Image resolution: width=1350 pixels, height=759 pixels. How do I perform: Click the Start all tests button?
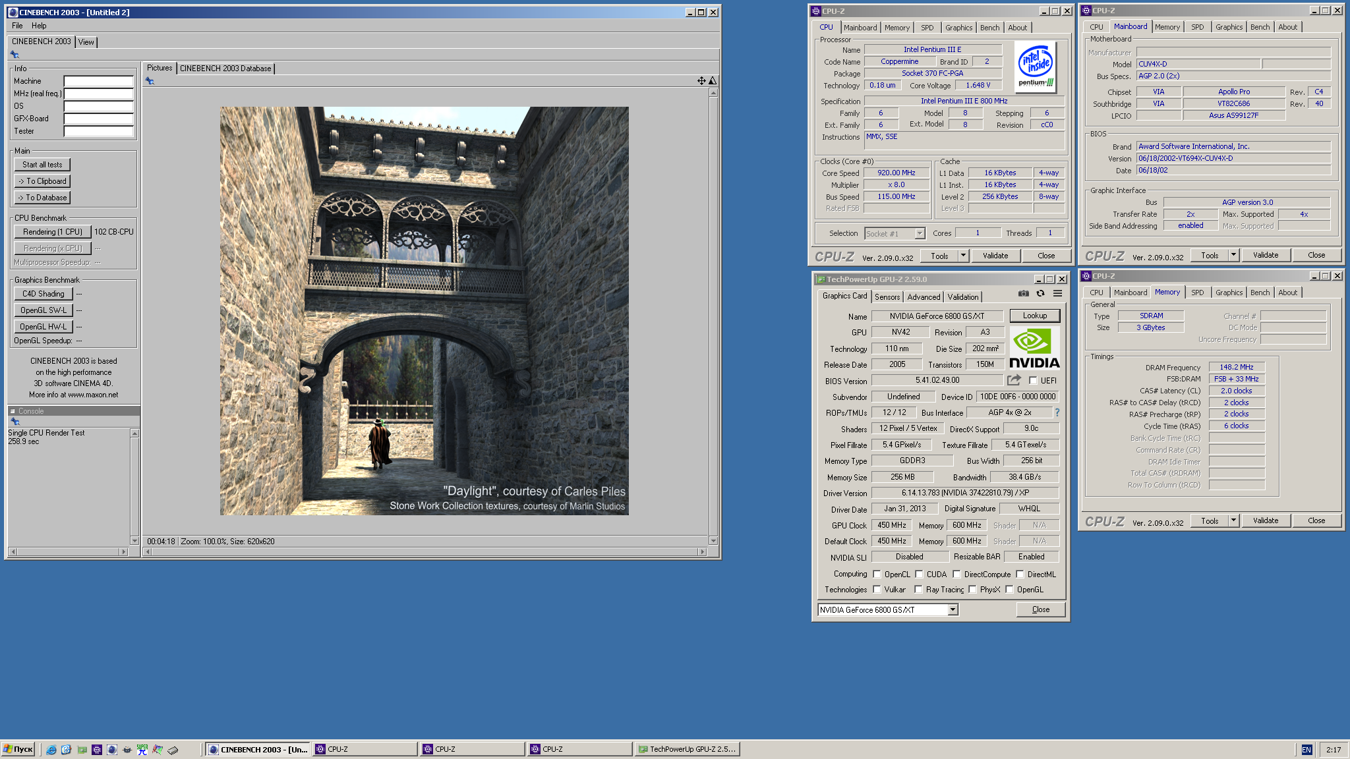pos(42,165)
